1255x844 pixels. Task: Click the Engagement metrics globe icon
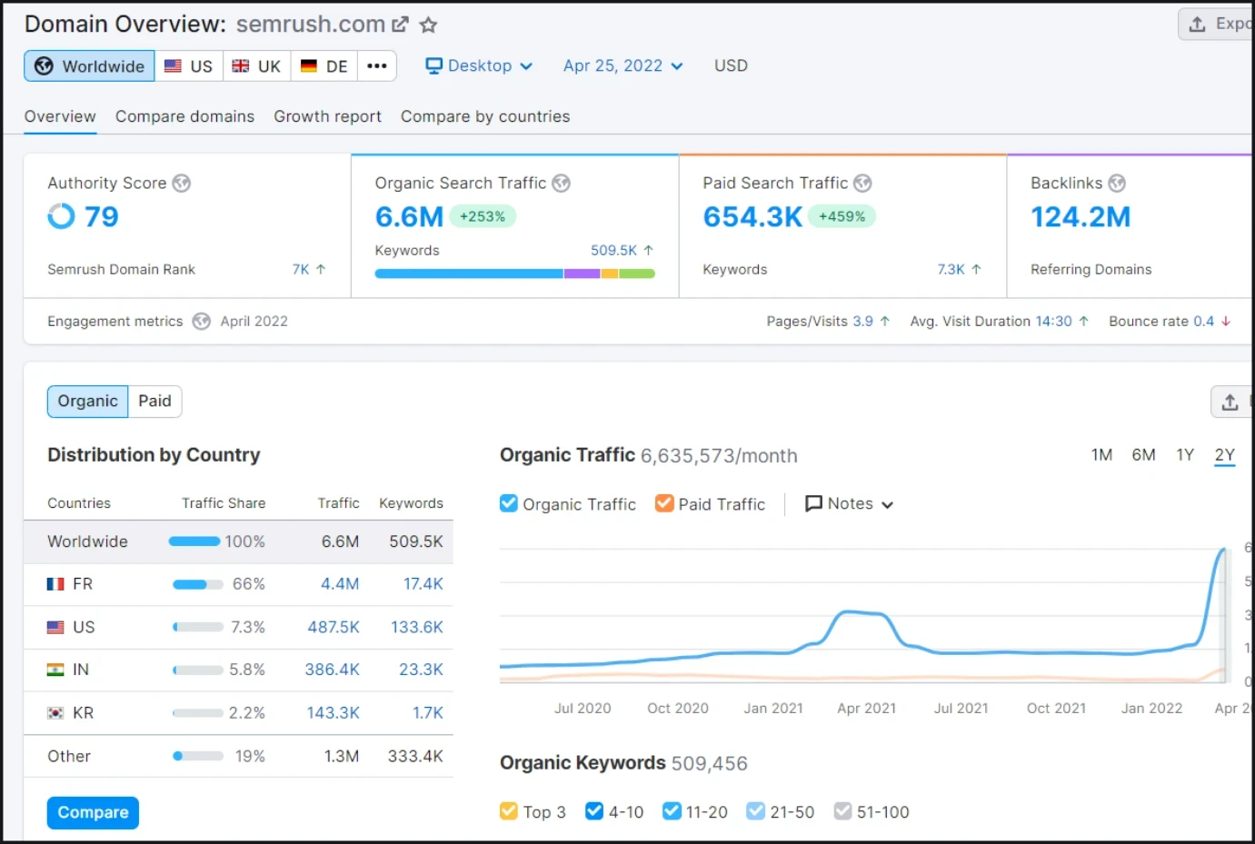coord(202,322)
